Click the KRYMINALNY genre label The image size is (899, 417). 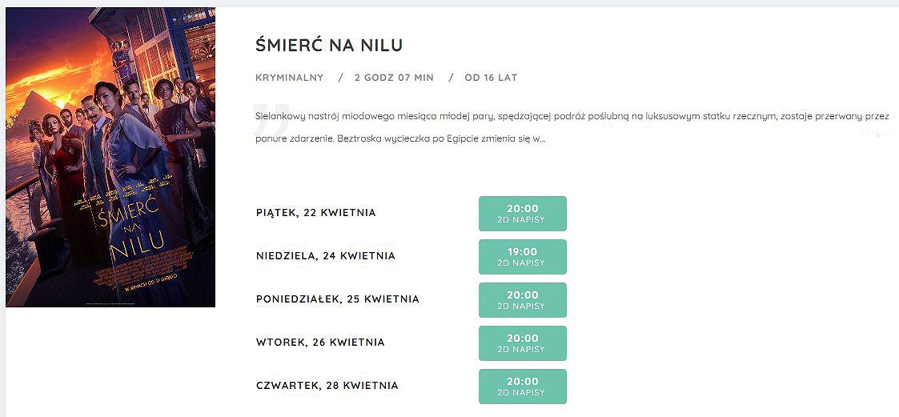tap(290, 78)
